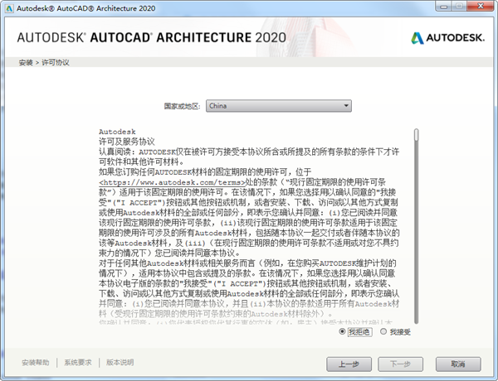
Task: Open the 版本说明 link
Action: point(120,363)
